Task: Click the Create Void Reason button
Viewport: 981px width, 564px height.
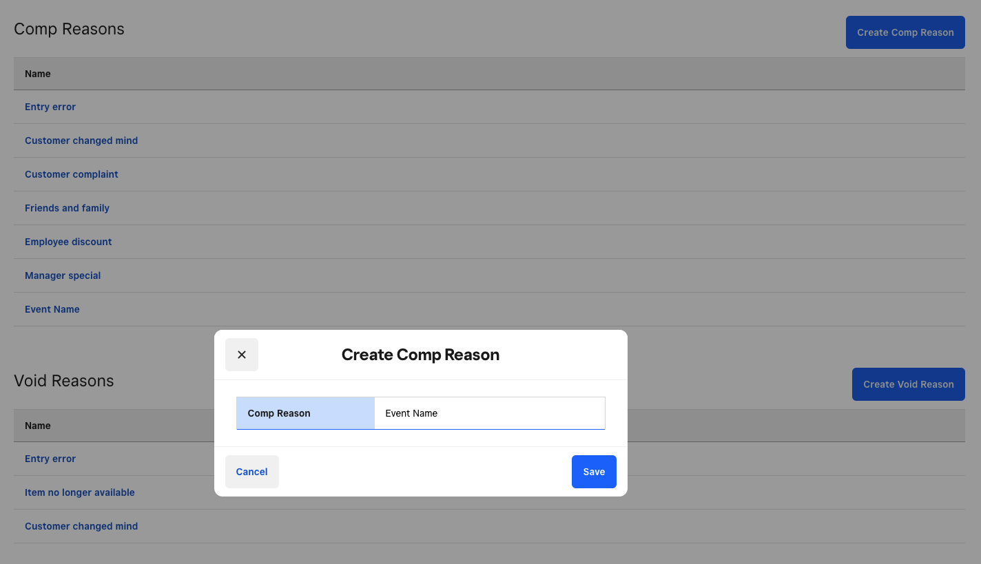Action: tap(908, 384)
